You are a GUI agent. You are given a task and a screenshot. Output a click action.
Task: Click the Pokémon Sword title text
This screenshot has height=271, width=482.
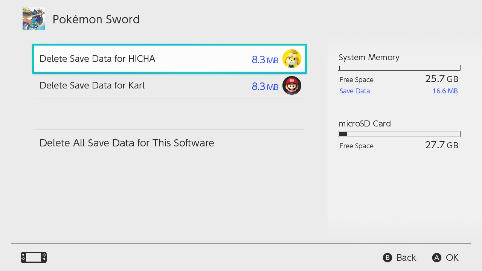[96, 19]
